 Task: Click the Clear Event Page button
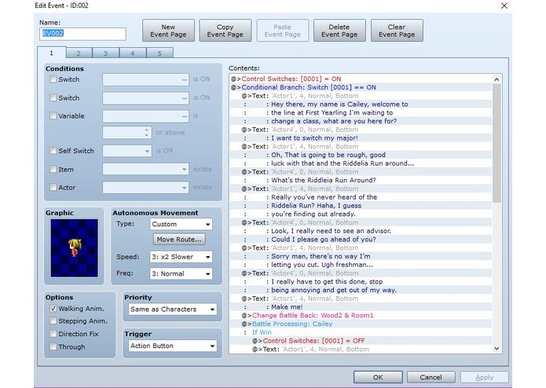397,31
